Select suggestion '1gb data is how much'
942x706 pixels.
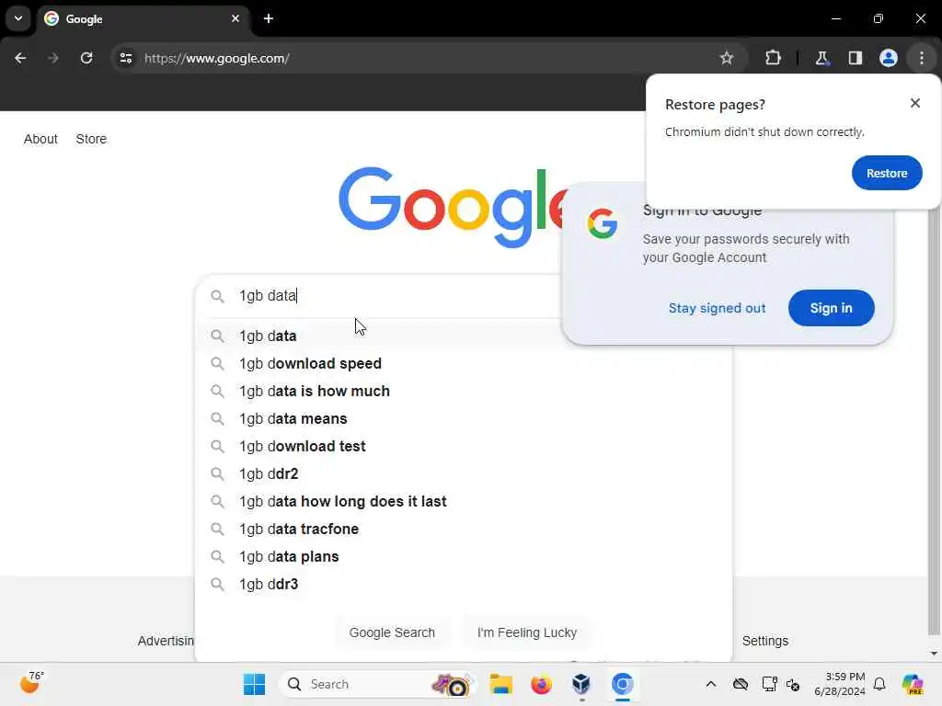464,392
